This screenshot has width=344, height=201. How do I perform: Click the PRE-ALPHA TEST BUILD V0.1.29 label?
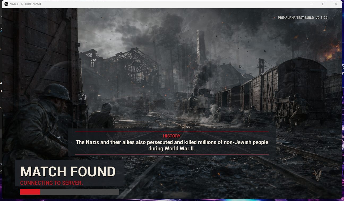303,18
